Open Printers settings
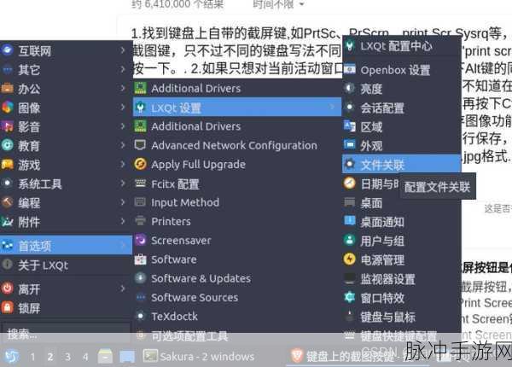512x367 pixels. 237,221
